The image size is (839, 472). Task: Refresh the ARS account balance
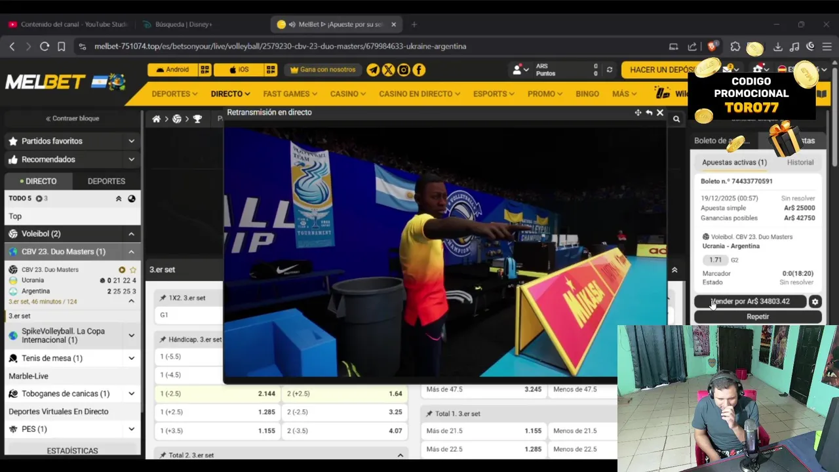(610, 69)
